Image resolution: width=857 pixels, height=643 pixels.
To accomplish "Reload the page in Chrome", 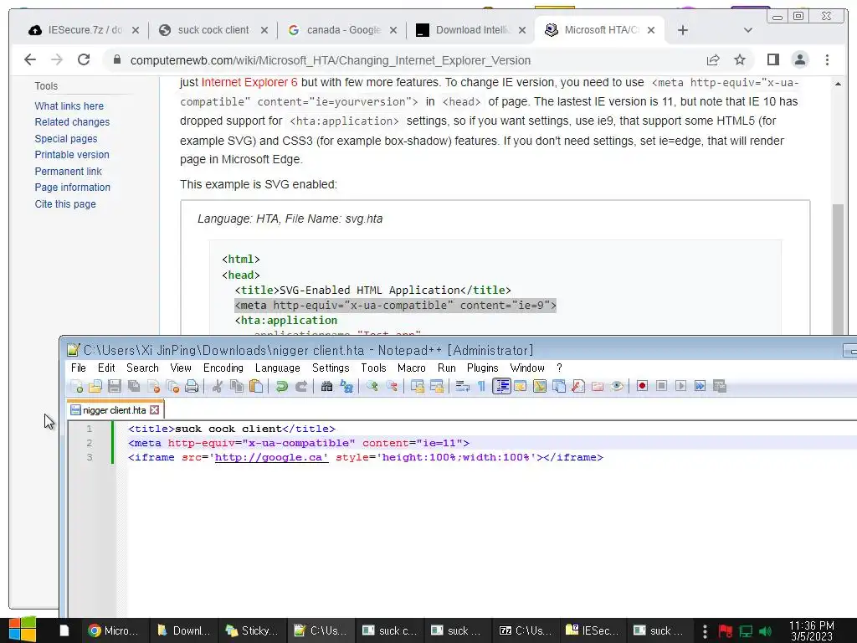I will click(84, 59).
